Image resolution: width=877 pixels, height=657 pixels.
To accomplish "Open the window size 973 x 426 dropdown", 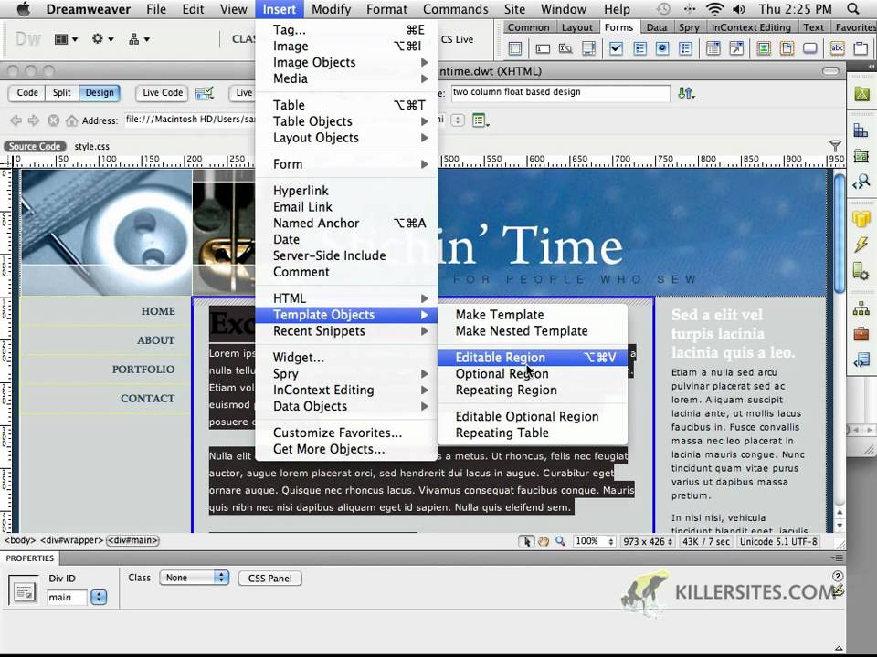I will (648, 541).
